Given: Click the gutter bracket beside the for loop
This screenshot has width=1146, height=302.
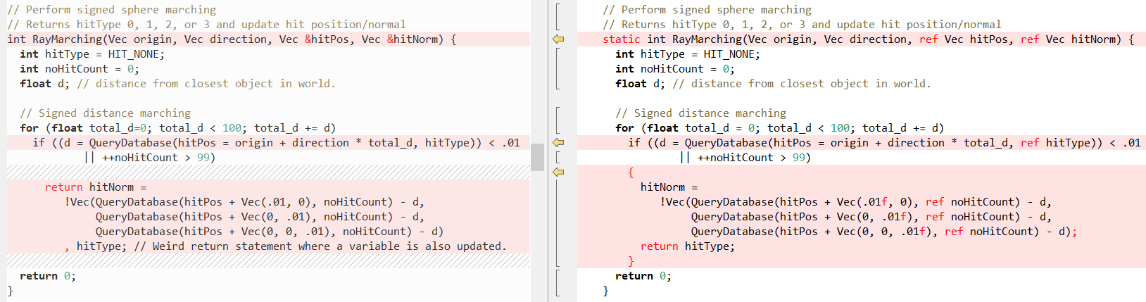Looking at the screenshot, I should [x=558, y=120].
